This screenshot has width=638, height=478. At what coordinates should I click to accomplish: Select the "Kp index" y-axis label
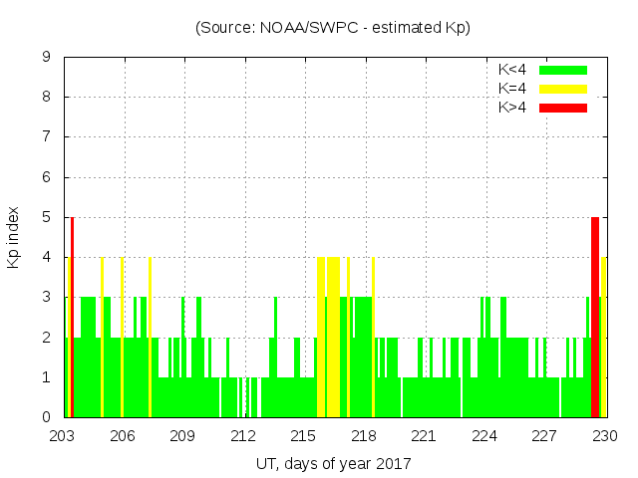tap(14, 237)
